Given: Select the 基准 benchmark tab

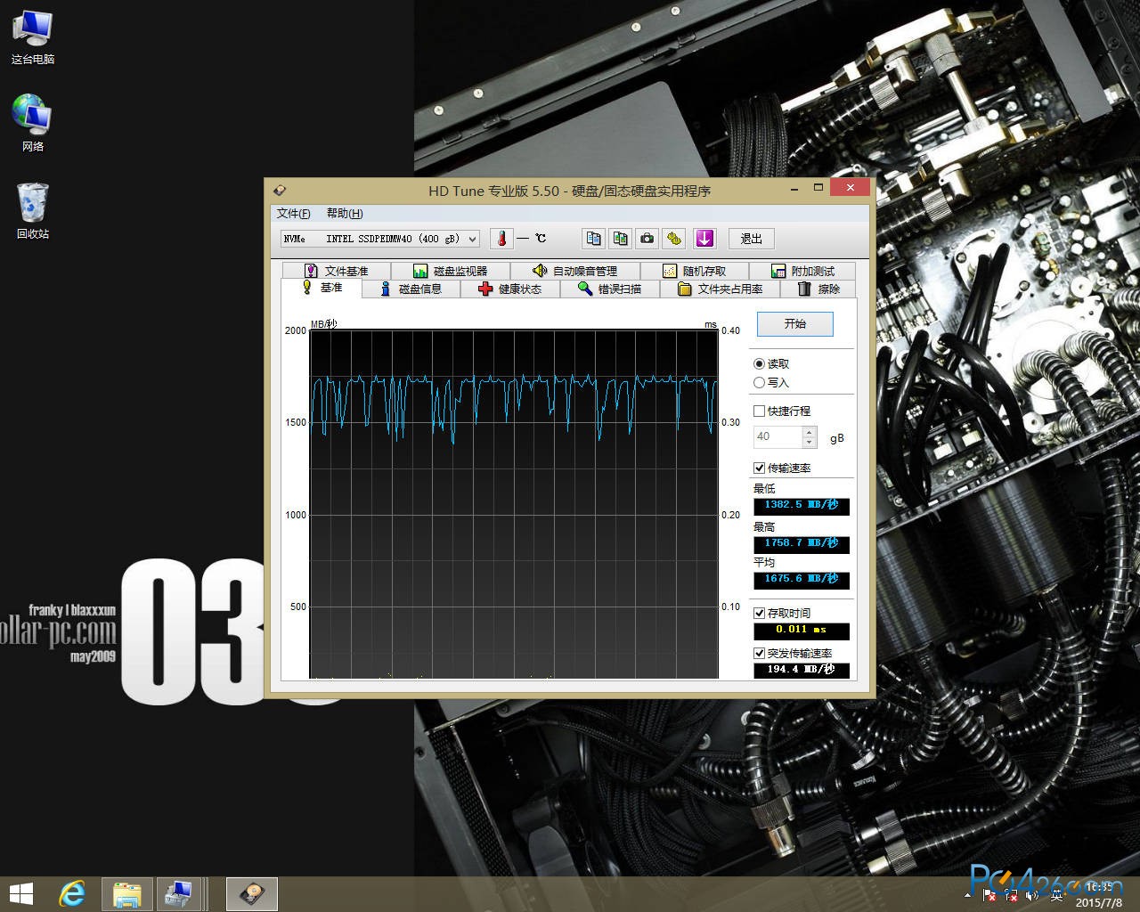Looking at the screenshot, I should tap(322, 288).
